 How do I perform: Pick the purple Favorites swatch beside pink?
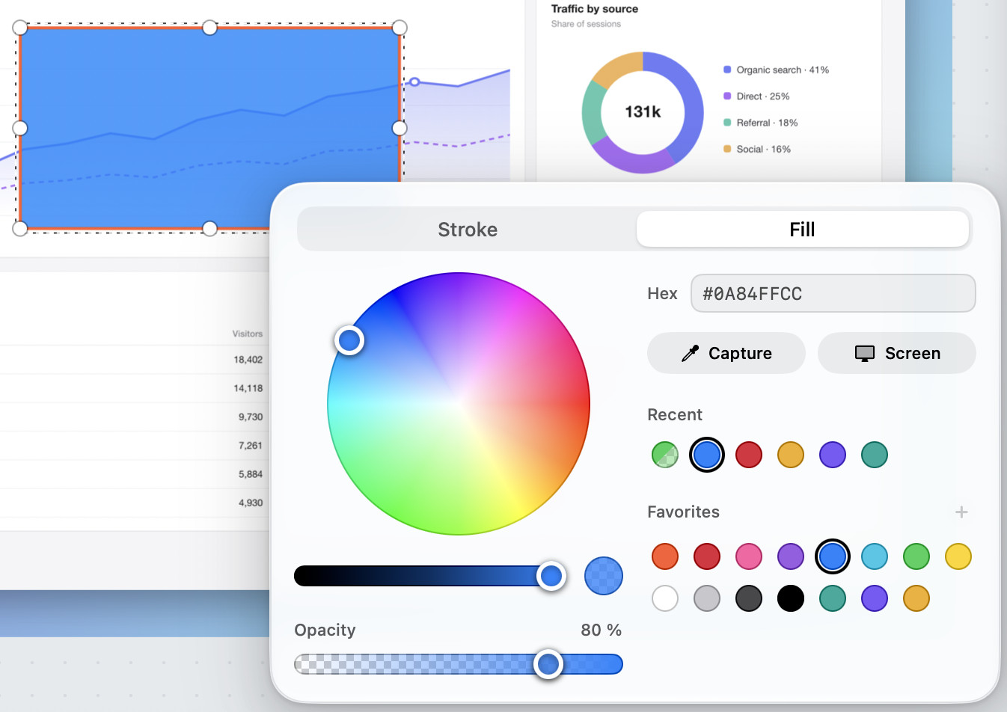791,556
